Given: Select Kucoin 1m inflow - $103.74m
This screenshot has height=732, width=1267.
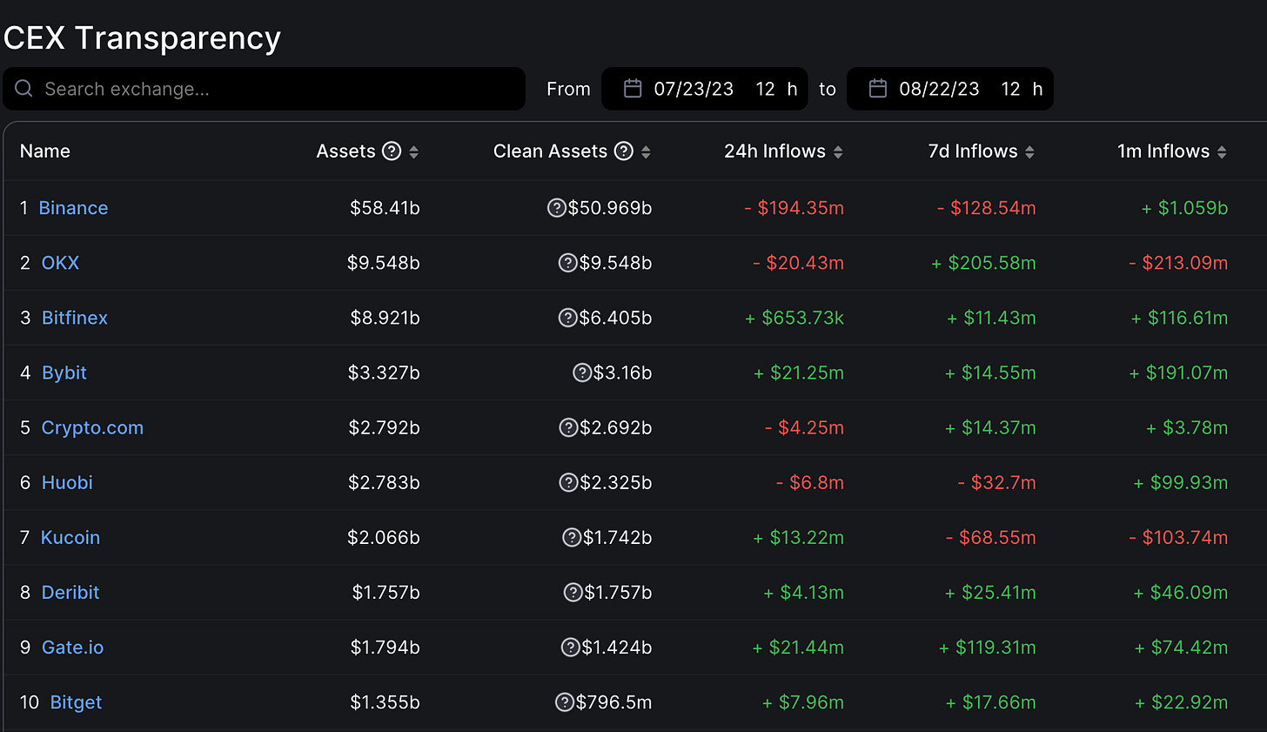Looking at the screenshot, I should pyautogui.click(x=1178, y=537).
